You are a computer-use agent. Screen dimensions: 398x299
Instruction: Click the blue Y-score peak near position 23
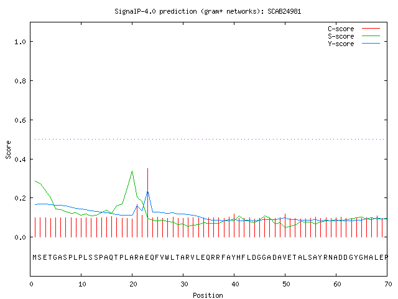pos(147,191)
